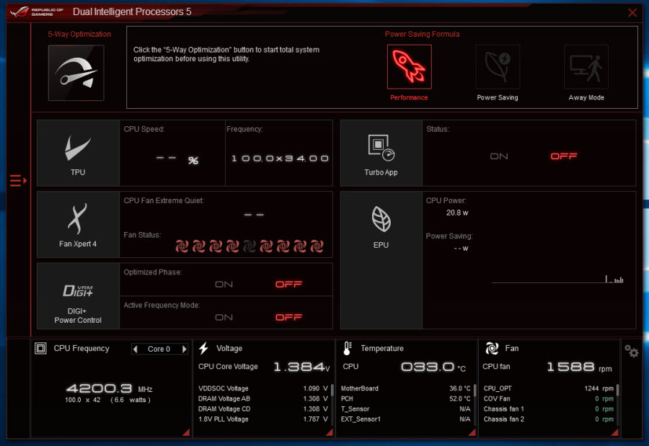
Task: Select the COV Fan row
Action: coord(549,398)
